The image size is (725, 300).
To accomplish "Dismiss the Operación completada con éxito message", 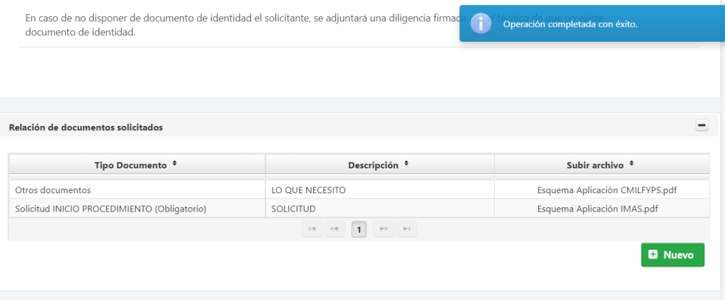I will [570, 24].
